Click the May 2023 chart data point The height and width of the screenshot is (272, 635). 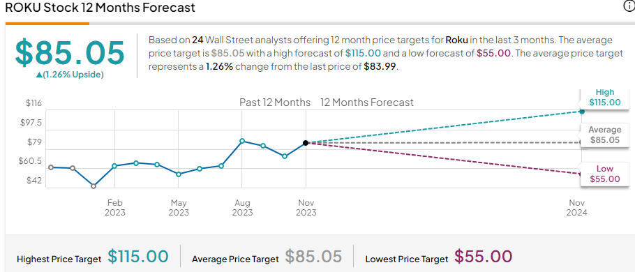(x=179, y=174)
